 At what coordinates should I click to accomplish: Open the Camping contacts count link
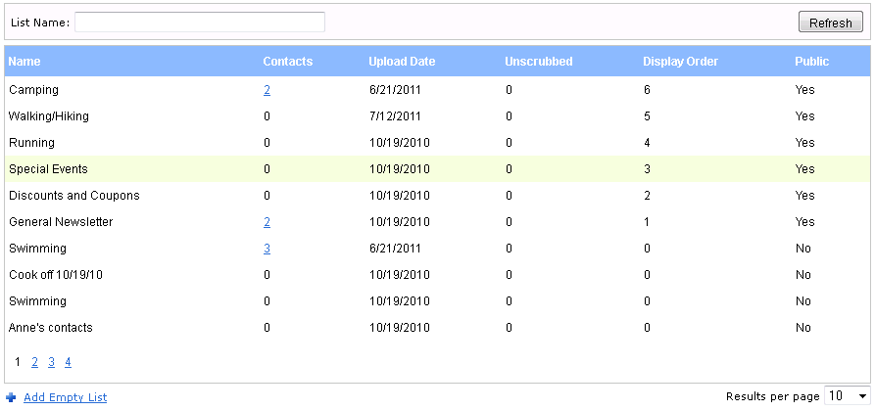pos(267,90)
